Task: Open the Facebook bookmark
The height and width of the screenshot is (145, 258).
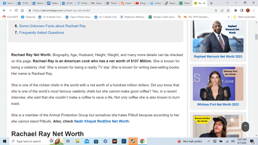Action: [x=28, y=17]
